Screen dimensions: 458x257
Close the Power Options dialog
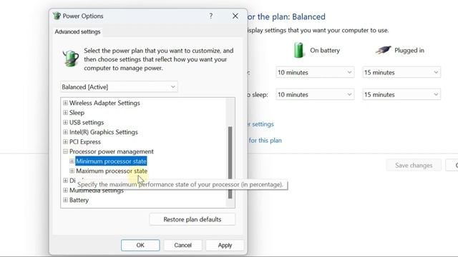click(235, 16)
